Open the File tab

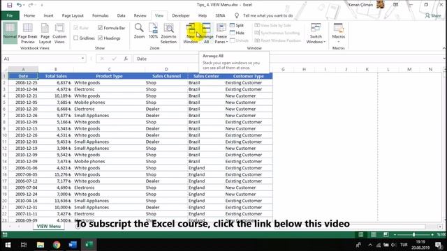pos(10,15)
